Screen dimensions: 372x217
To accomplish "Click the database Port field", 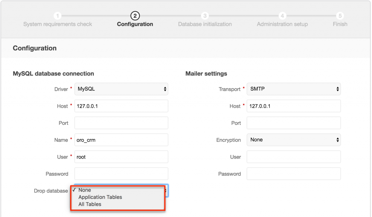I will click(121, 123).
